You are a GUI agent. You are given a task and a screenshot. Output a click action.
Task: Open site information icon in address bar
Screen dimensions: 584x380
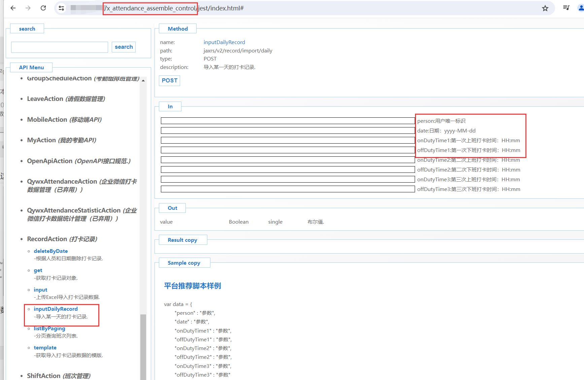click(x=61, y=8)
